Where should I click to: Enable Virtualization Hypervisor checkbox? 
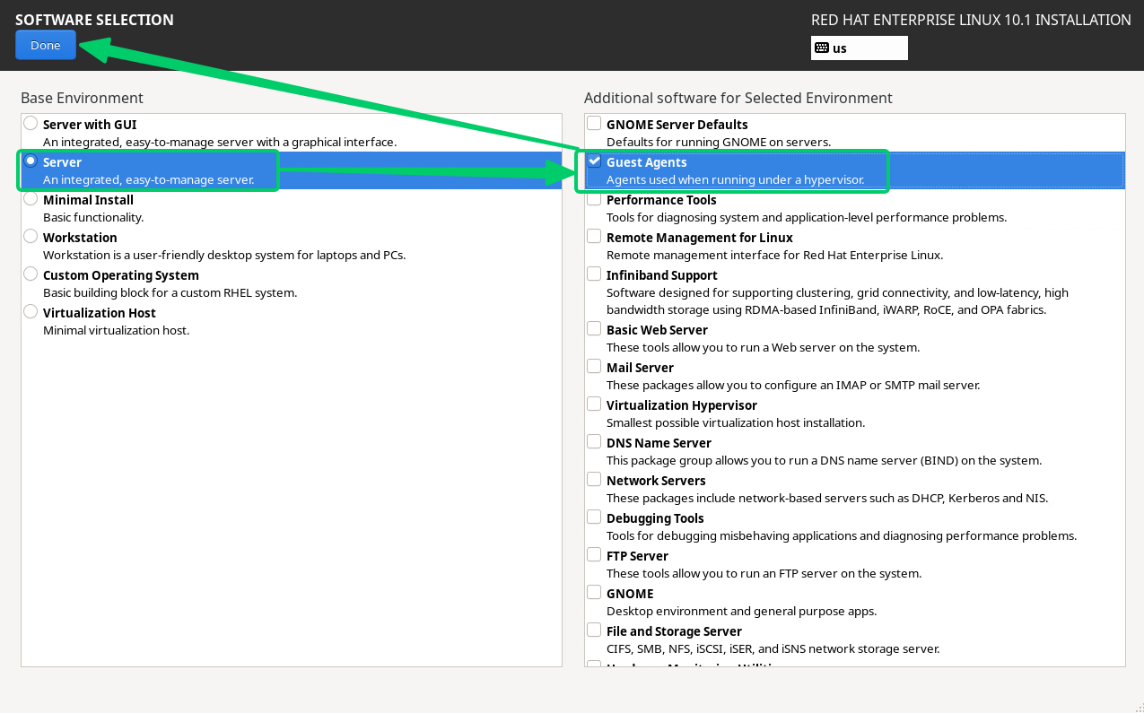(594, 404)
